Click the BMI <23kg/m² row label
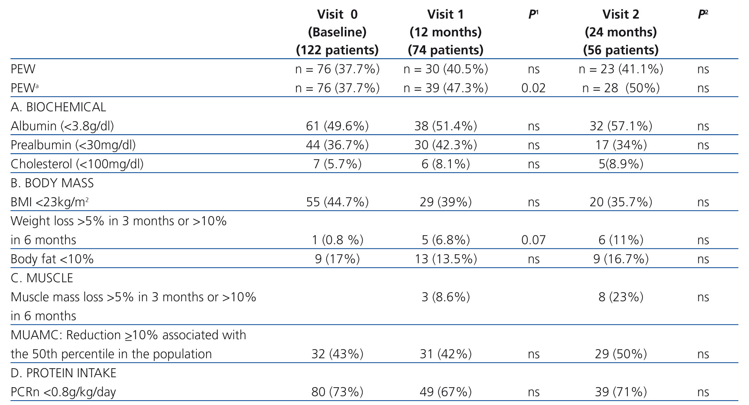This screenshot has height=405, width=749. point(50,202)
